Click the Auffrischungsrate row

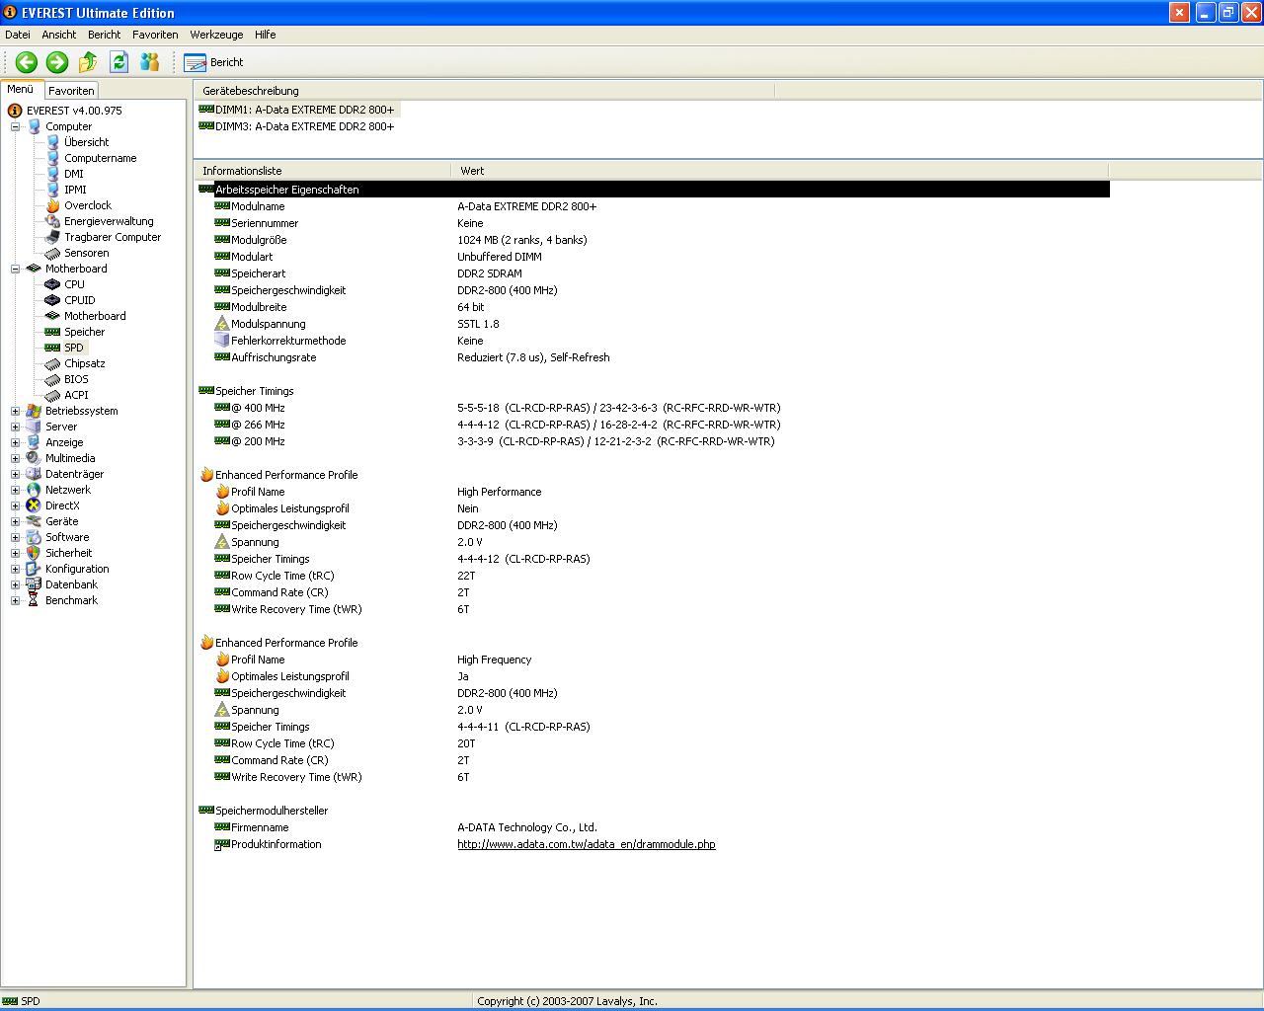tap(654, 357)
